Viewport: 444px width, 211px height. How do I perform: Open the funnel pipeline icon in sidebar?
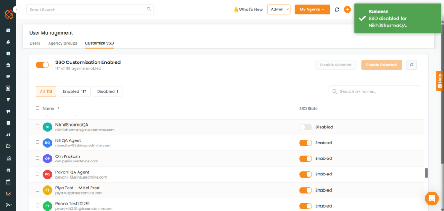(8, 100)
